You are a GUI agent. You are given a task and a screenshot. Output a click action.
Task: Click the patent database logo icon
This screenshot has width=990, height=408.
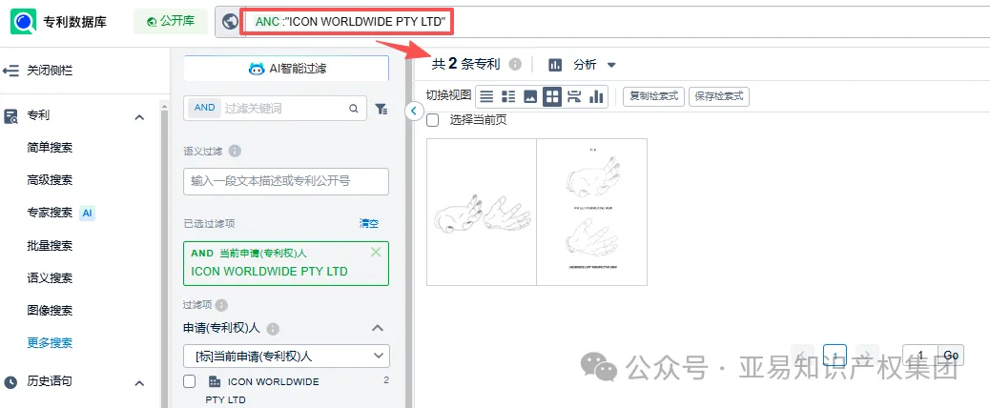[x=24, y=22]
